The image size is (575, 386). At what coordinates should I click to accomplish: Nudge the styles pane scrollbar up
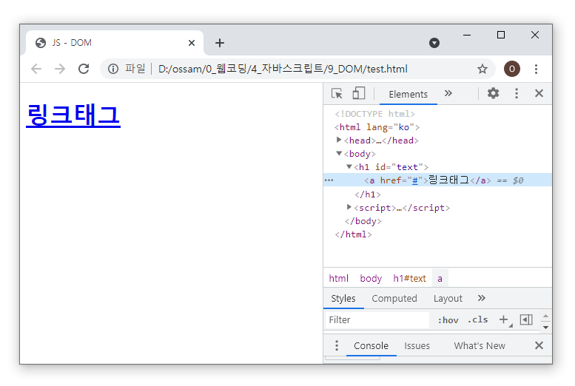click(x=545, y=316)
